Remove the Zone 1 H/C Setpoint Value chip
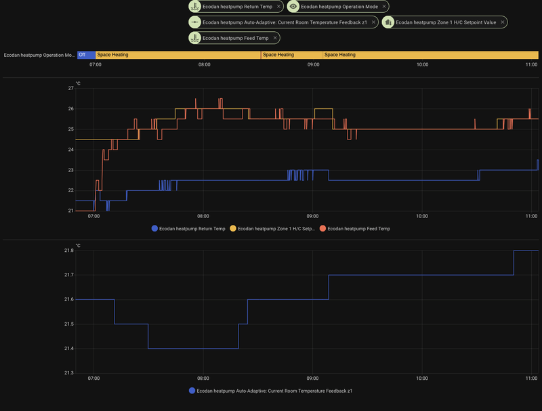The image size is (542, 411). click(x=503, y=22)
